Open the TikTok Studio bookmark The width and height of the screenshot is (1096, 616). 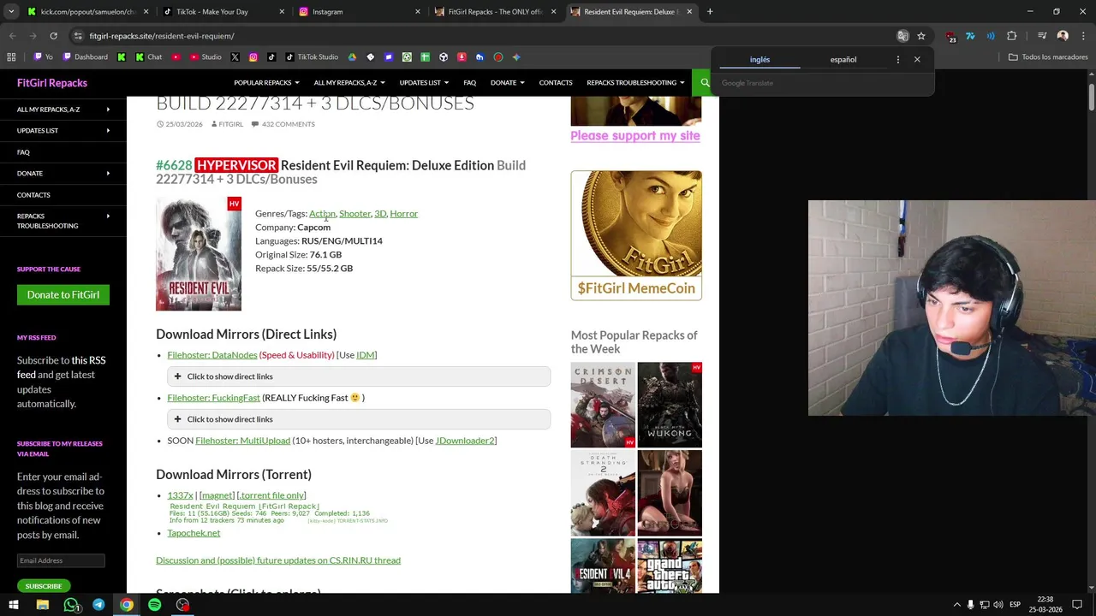coord(312,57)
